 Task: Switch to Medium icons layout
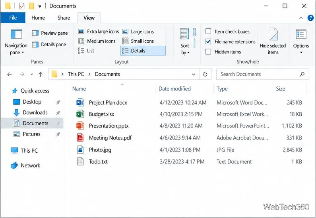[97, 41]
